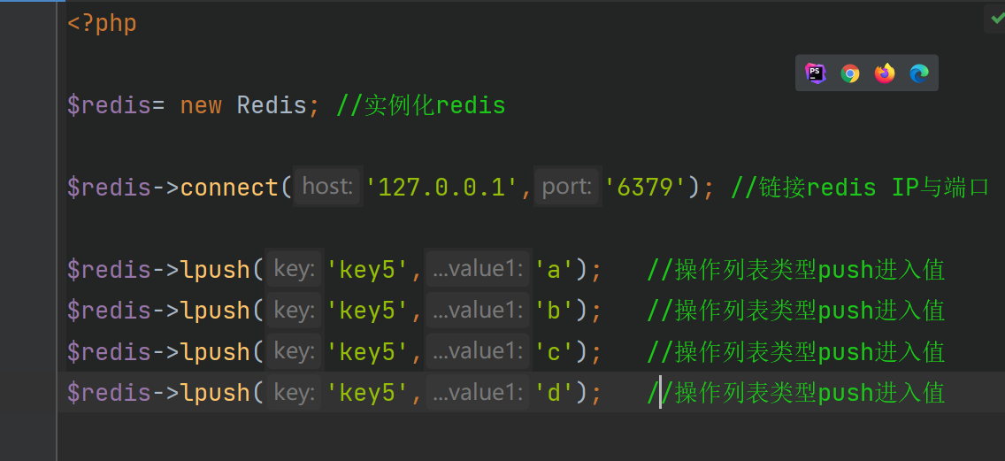This screenshot has height=461, width=1005.
Task: Click the '127.0.0.1' string
Action: [x=441, y=188]
